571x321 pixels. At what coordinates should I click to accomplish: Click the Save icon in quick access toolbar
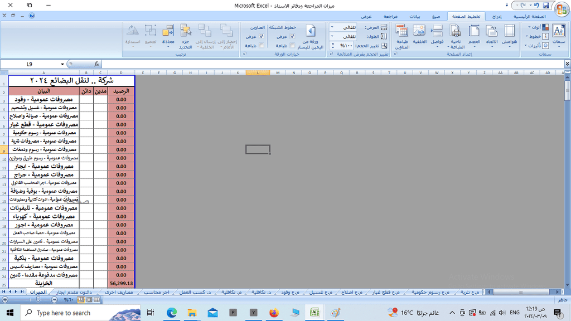[x=545, y=6]
